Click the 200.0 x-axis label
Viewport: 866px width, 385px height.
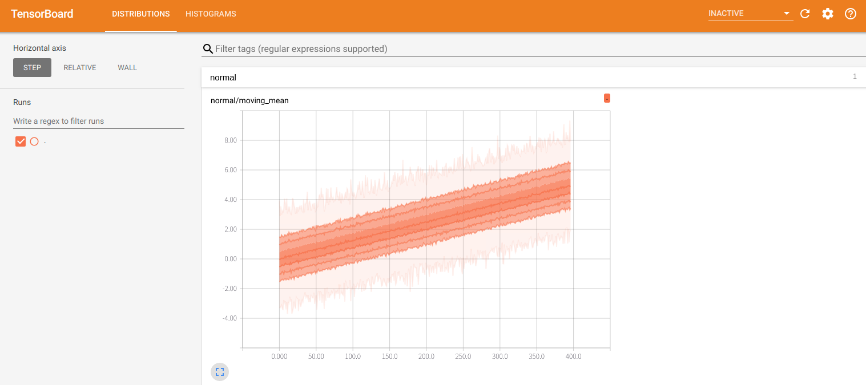coord(426,356)
